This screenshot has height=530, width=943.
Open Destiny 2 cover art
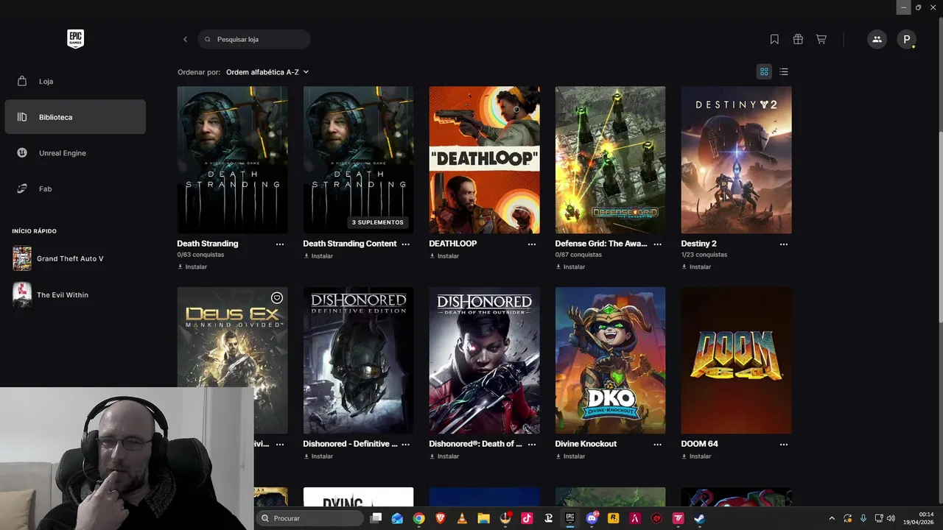pyautogui.click(x=737, y=160)
